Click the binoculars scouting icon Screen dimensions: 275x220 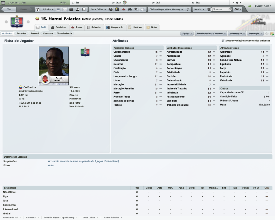coord(130,9)
